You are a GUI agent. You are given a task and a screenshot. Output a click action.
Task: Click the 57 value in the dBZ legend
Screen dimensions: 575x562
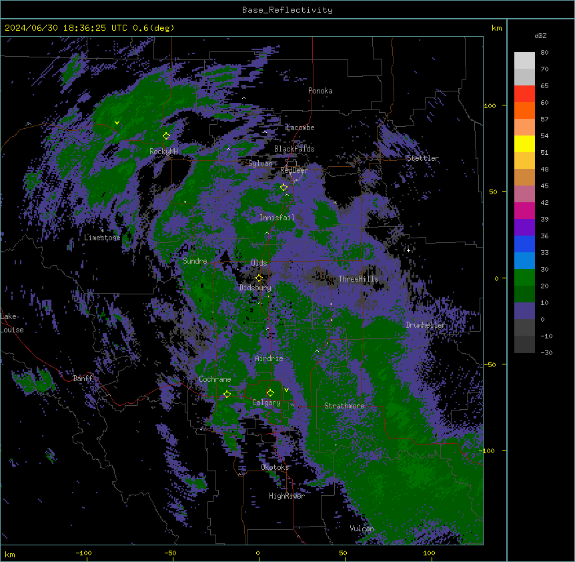point(544,119)
